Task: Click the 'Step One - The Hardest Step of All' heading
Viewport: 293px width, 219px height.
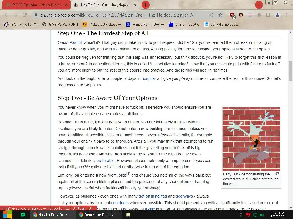Action: (103, 33)
